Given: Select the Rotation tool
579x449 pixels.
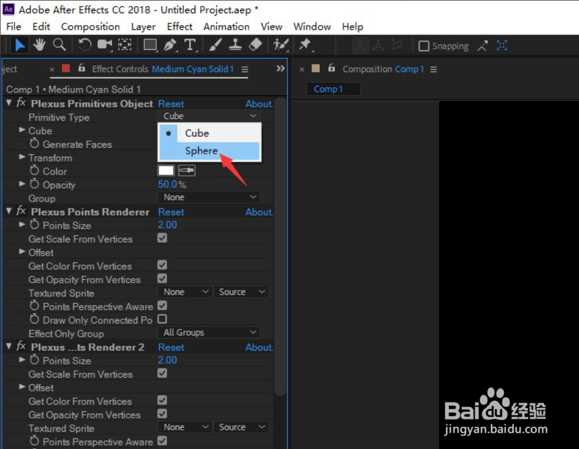Looking at the screenshot, I should tap(85, 45).
